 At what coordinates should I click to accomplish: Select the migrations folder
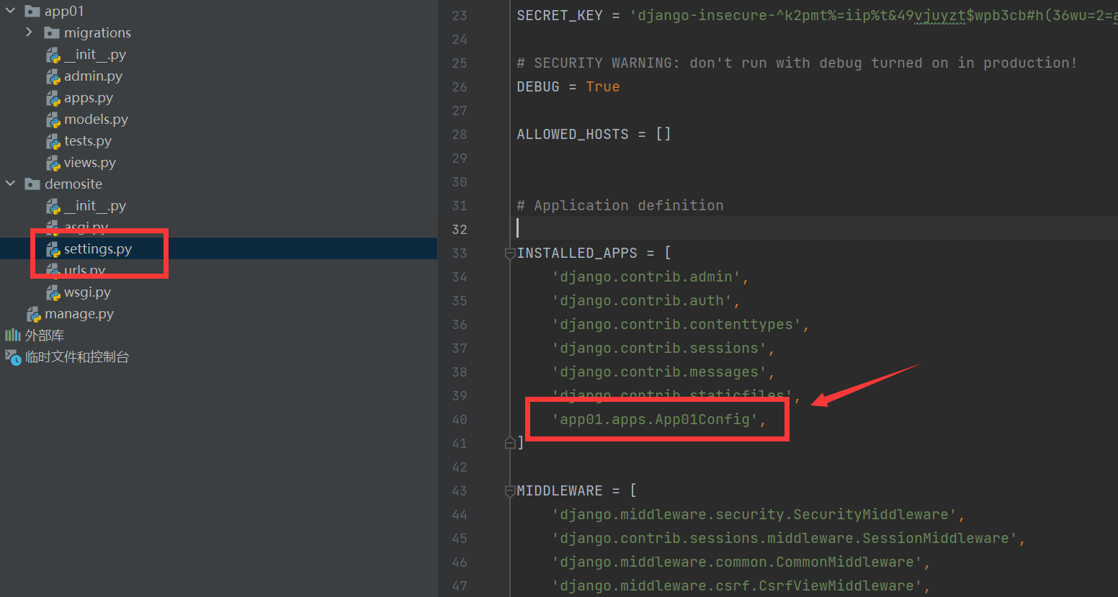point(97,32)
